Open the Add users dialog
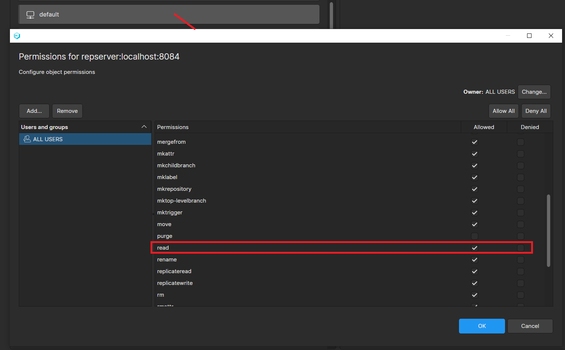This screenshot has height=350, width=565. point(34,111)
